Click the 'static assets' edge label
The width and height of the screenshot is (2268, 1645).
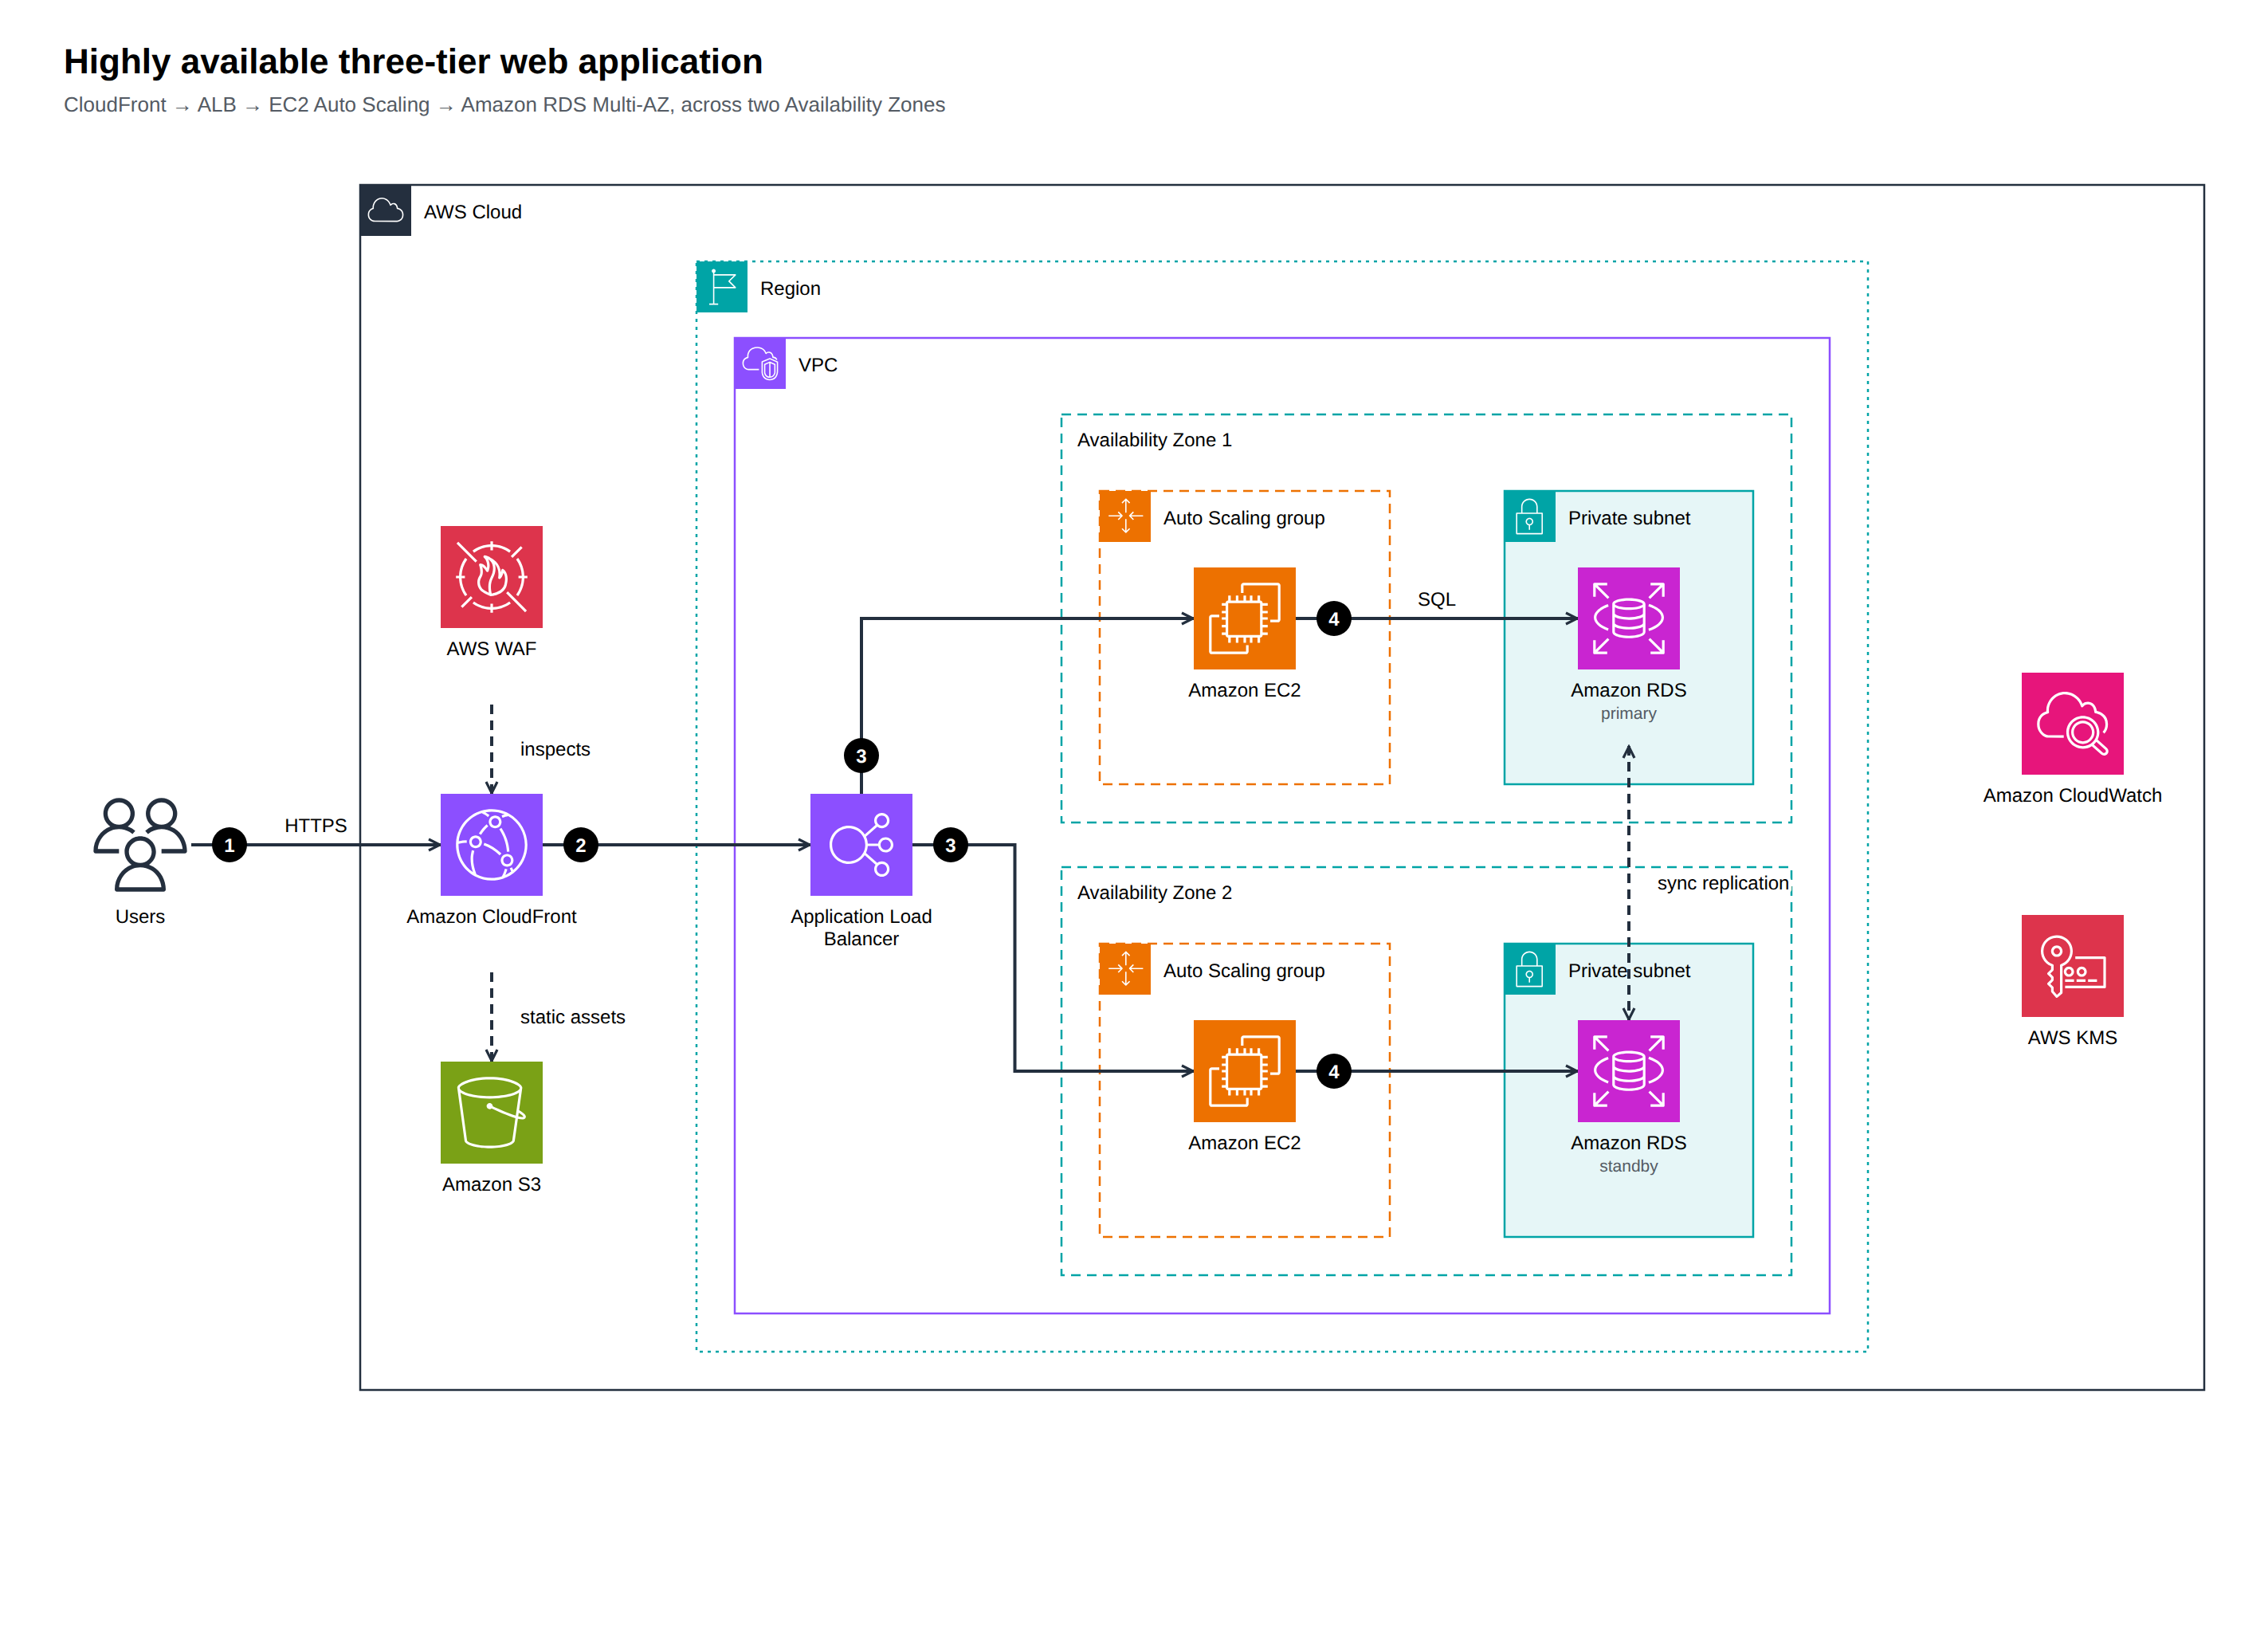point(572,1017)
